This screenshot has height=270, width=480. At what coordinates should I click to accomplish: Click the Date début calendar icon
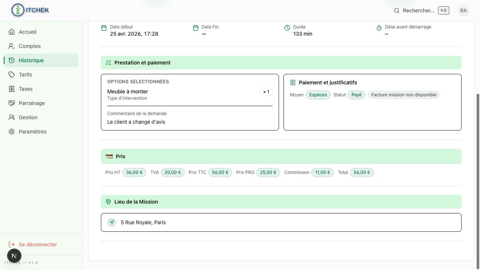click(x=104, y=28)
